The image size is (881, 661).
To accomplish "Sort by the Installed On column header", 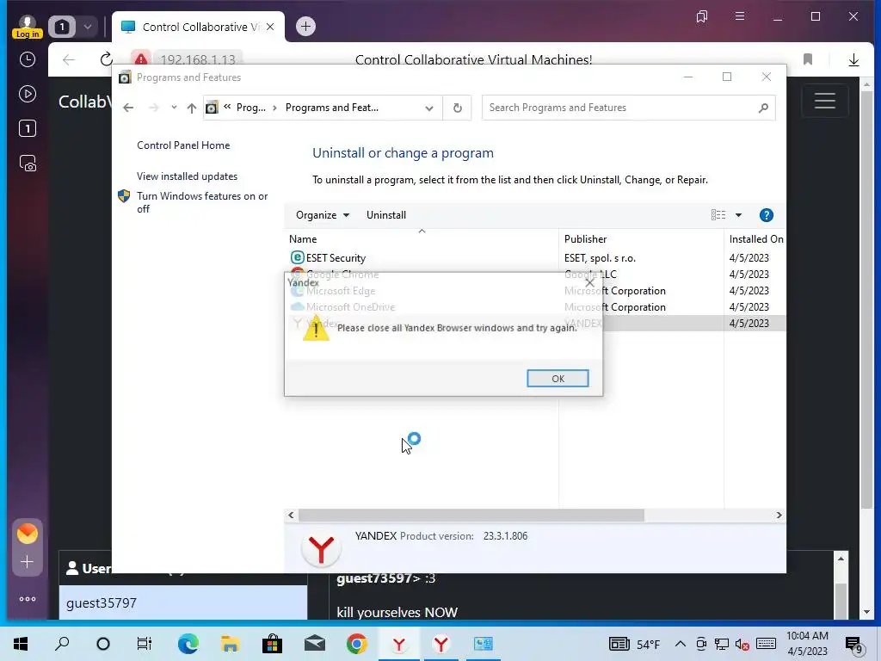I will click(x=755, y=239).
